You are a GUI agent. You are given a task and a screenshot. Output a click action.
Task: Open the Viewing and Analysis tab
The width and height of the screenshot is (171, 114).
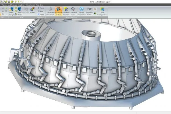click(x=9, y=5)
